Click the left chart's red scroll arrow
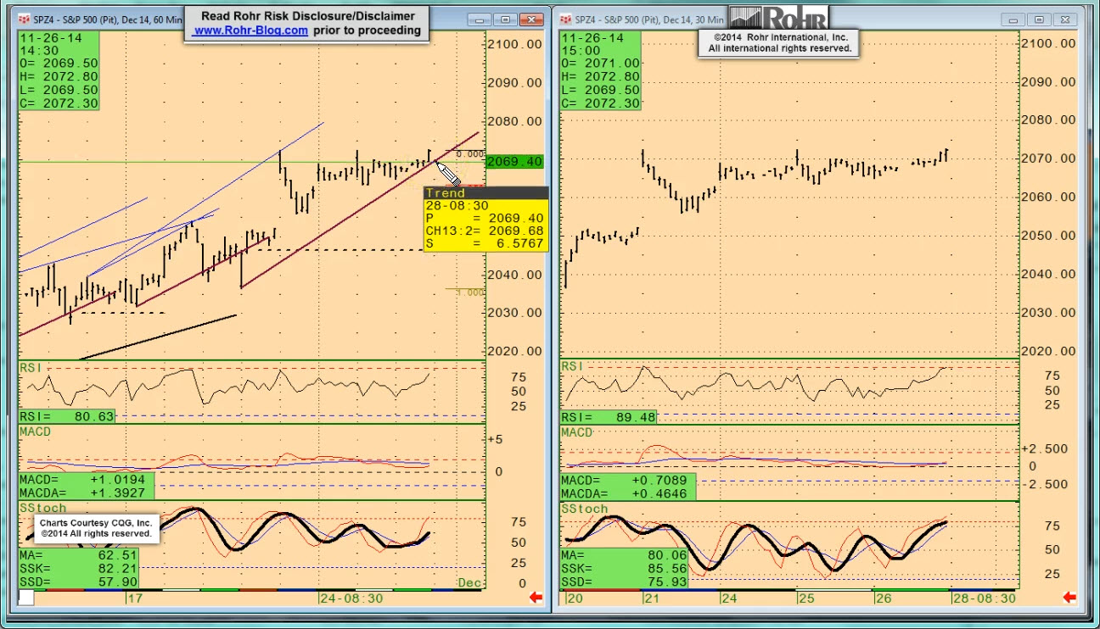Screen dimensions: 1100x629 point(536,598)
